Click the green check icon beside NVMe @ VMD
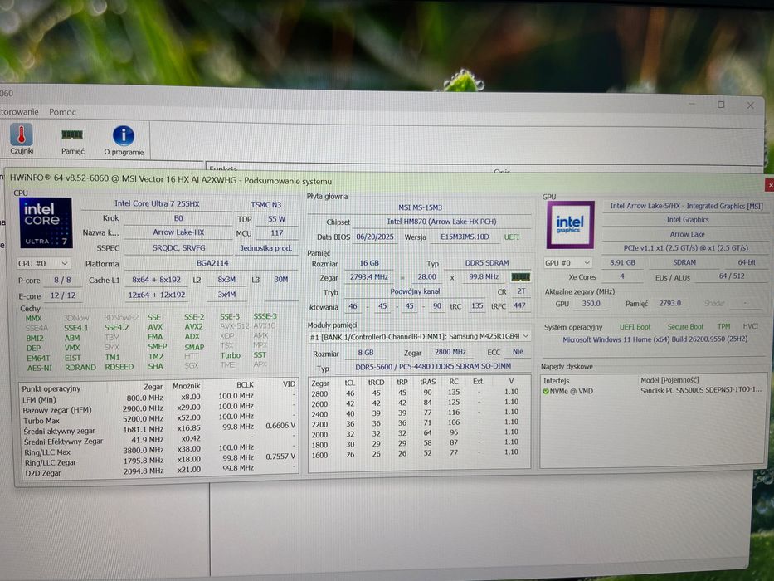 click(x=546, y=391)
